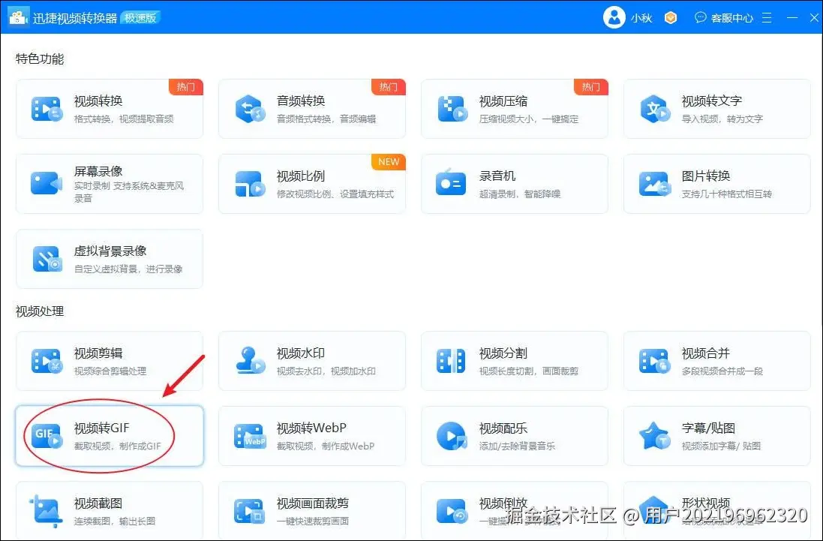Click the user avatar icon beside 小秋

pyautogui.click(x=614, y=17)
